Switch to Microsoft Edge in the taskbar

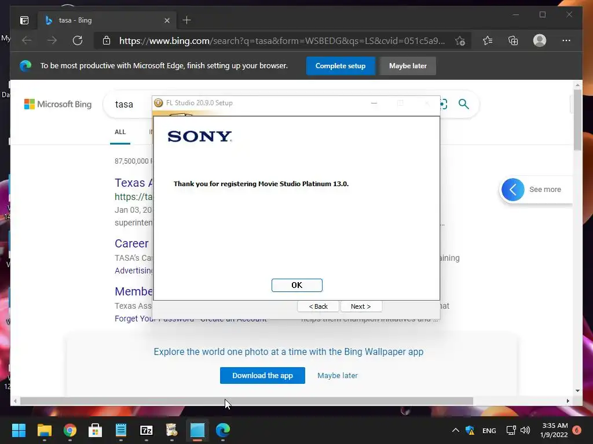223,430
